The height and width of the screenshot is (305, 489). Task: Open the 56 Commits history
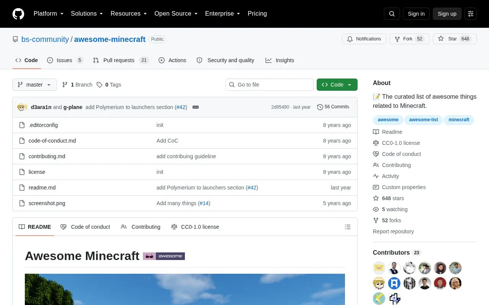(333, 107)
